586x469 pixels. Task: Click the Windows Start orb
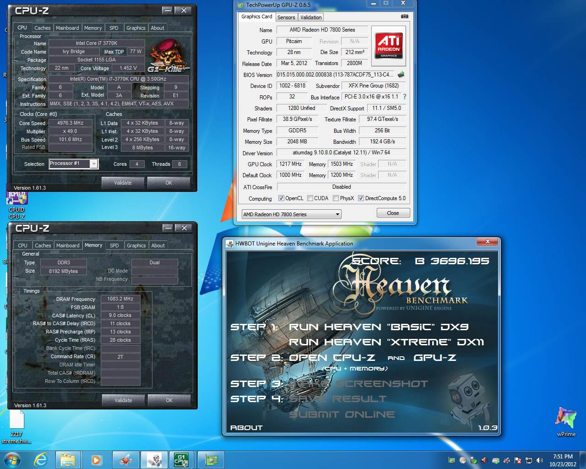13,460
